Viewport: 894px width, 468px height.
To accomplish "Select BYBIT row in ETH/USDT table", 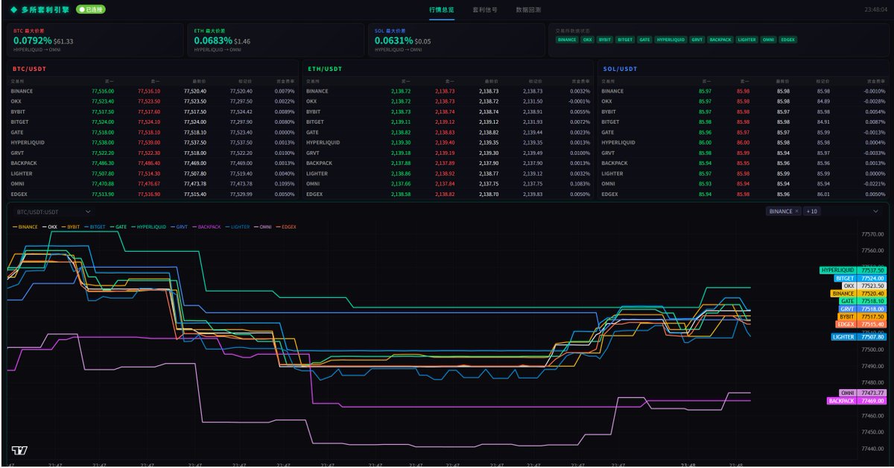I will tap(448, 111).
